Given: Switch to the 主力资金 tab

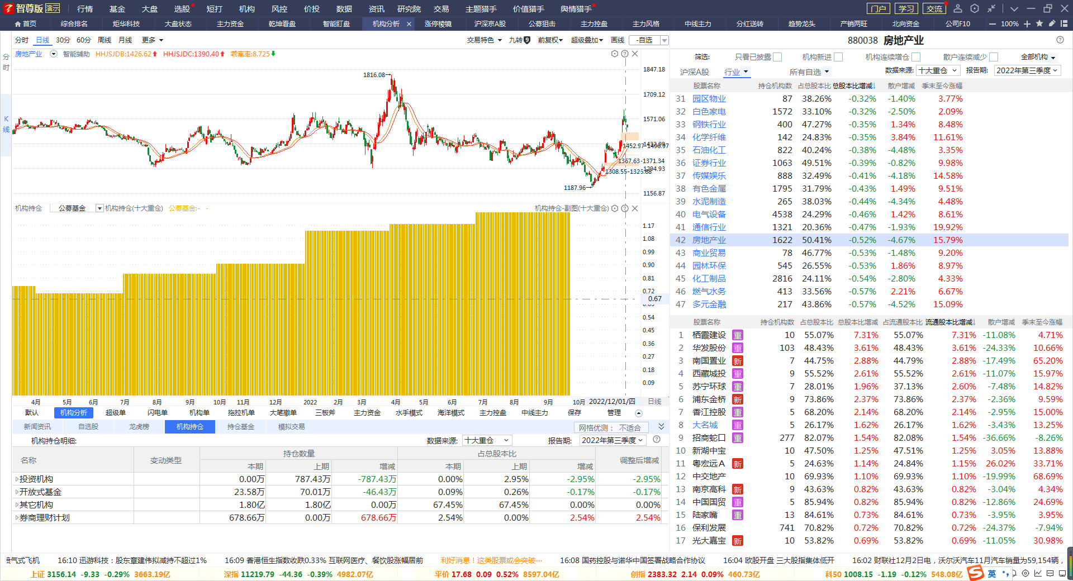Looking at the screenshot, I should tap(230, 24).
